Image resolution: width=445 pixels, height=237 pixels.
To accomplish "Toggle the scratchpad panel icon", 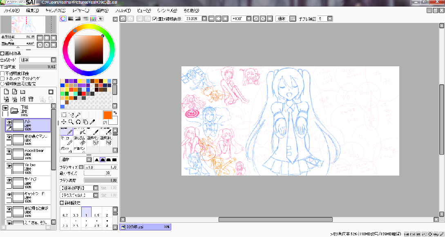I will click(101, 19).
